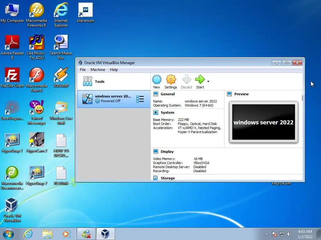The height and width of the screenshot is (240, 321).
Task: Select README text file on desktop
Action: tap(61, 176)
